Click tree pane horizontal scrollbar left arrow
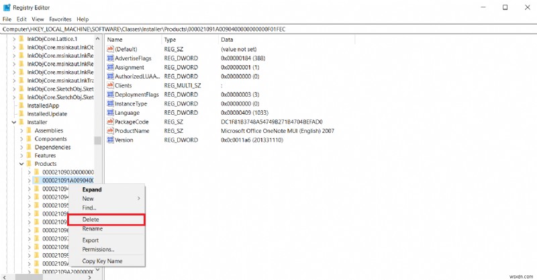This screenshot has height=280, width=537. tap(5, 277)
